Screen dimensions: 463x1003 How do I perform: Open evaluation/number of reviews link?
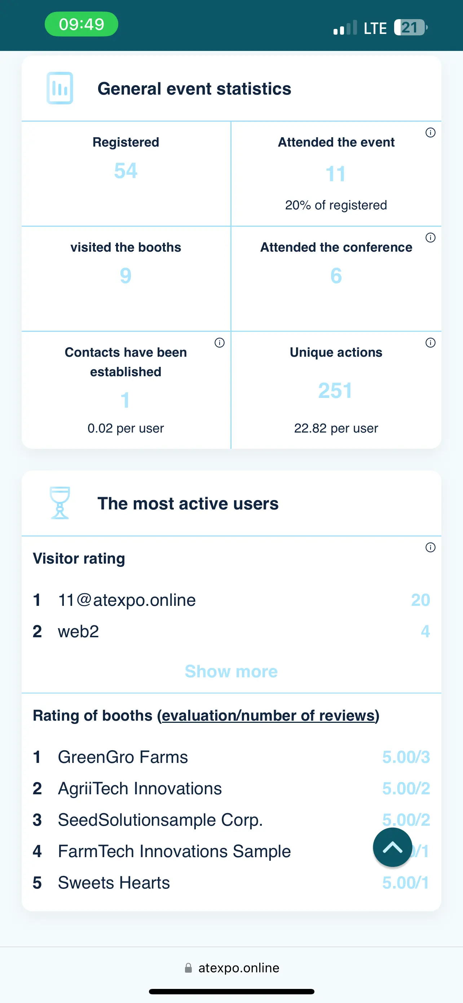click(x=268, y=716)
